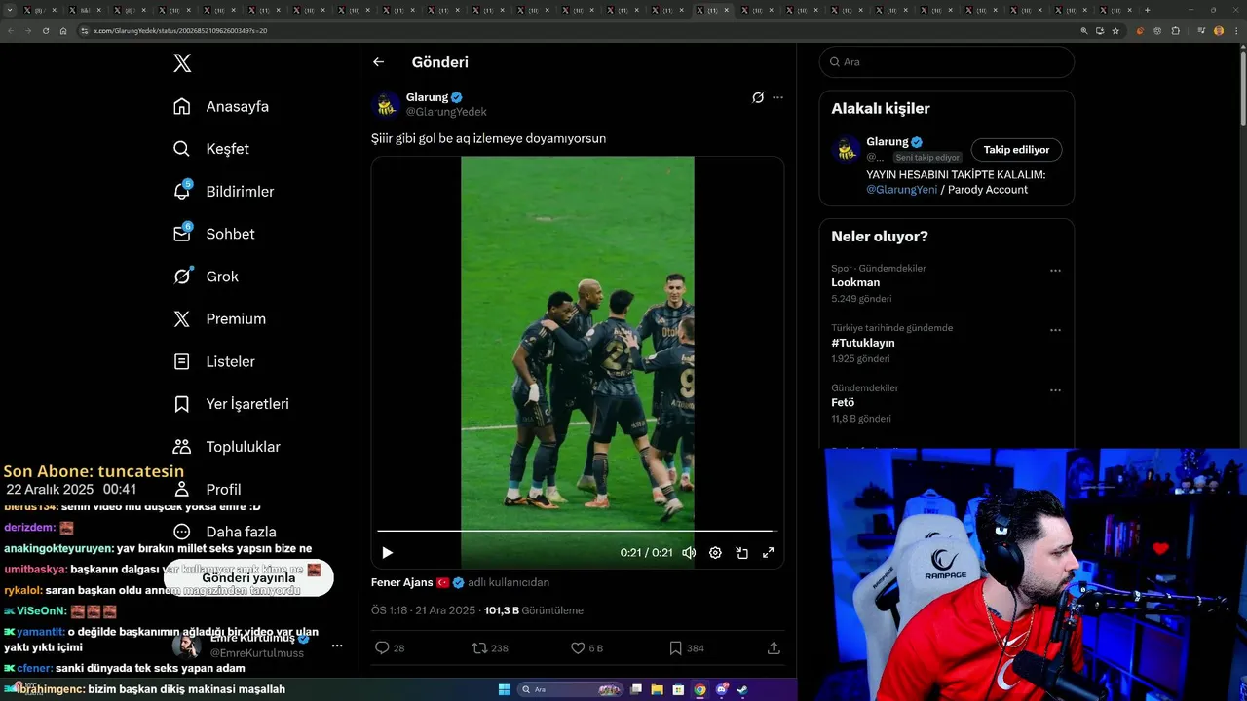This screenshot has width=1247, height=701.
Task: Open Topluluklar communities
Action: 226,447
